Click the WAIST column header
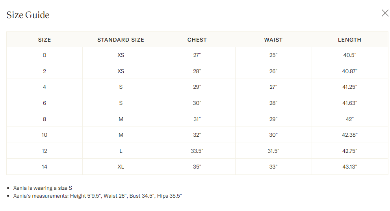The image size is (390, 211). (273, 40)
